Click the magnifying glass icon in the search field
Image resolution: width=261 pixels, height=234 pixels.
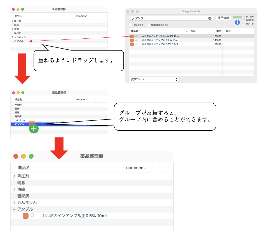(x=132, y=18)
